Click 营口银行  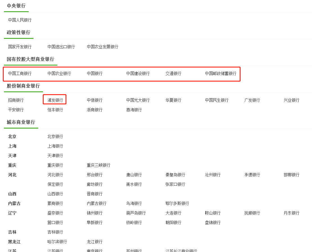(55, 222)
